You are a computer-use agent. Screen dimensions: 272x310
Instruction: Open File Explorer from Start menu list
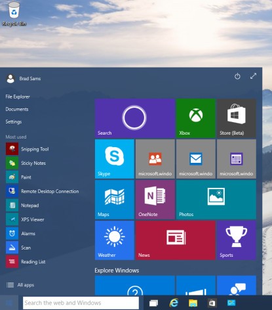click(18, 97)
